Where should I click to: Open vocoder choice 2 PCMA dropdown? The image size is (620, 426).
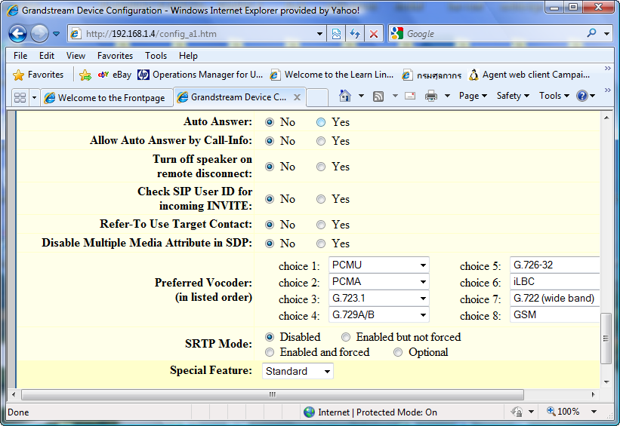379,281
